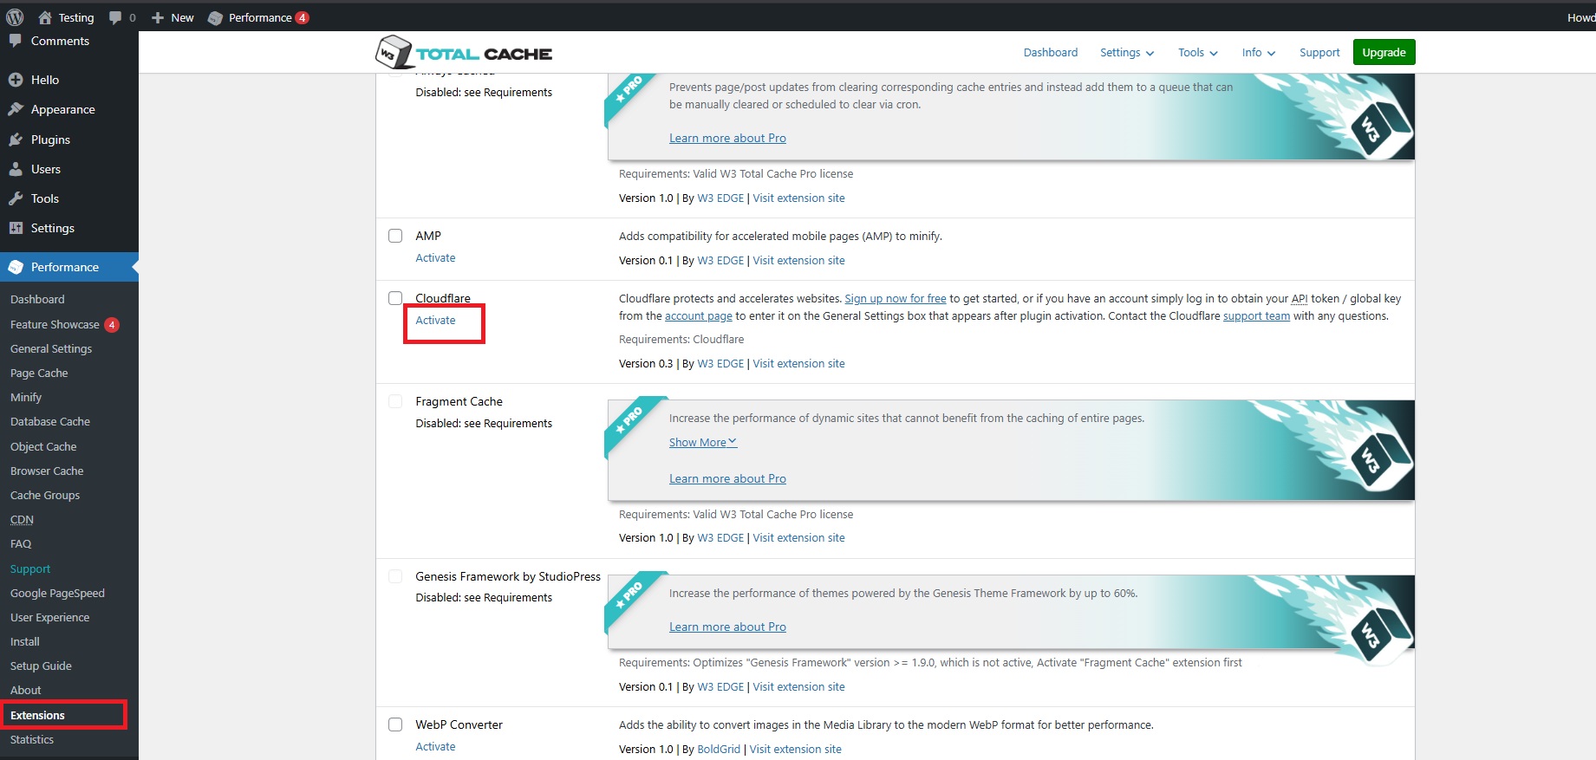Image resolution: width=1596 pixels, height=760 pixels.
Task: Select the Performance sidebar menu
Action: point(69,267)
